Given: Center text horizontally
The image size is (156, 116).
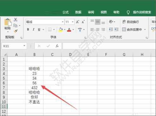Looking at the screenshot, I should coord(98,29).
